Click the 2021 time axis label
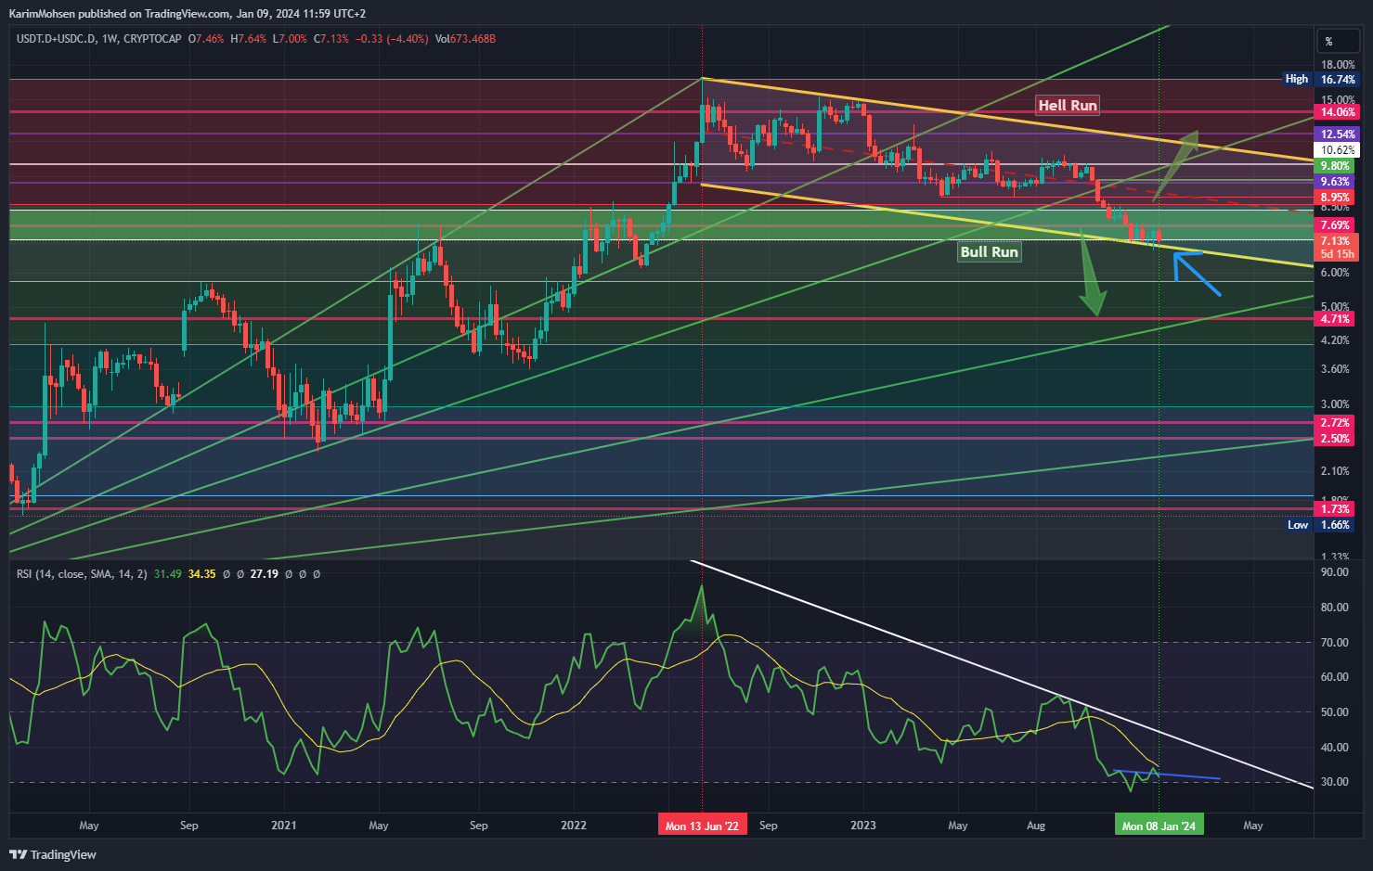 283,826
